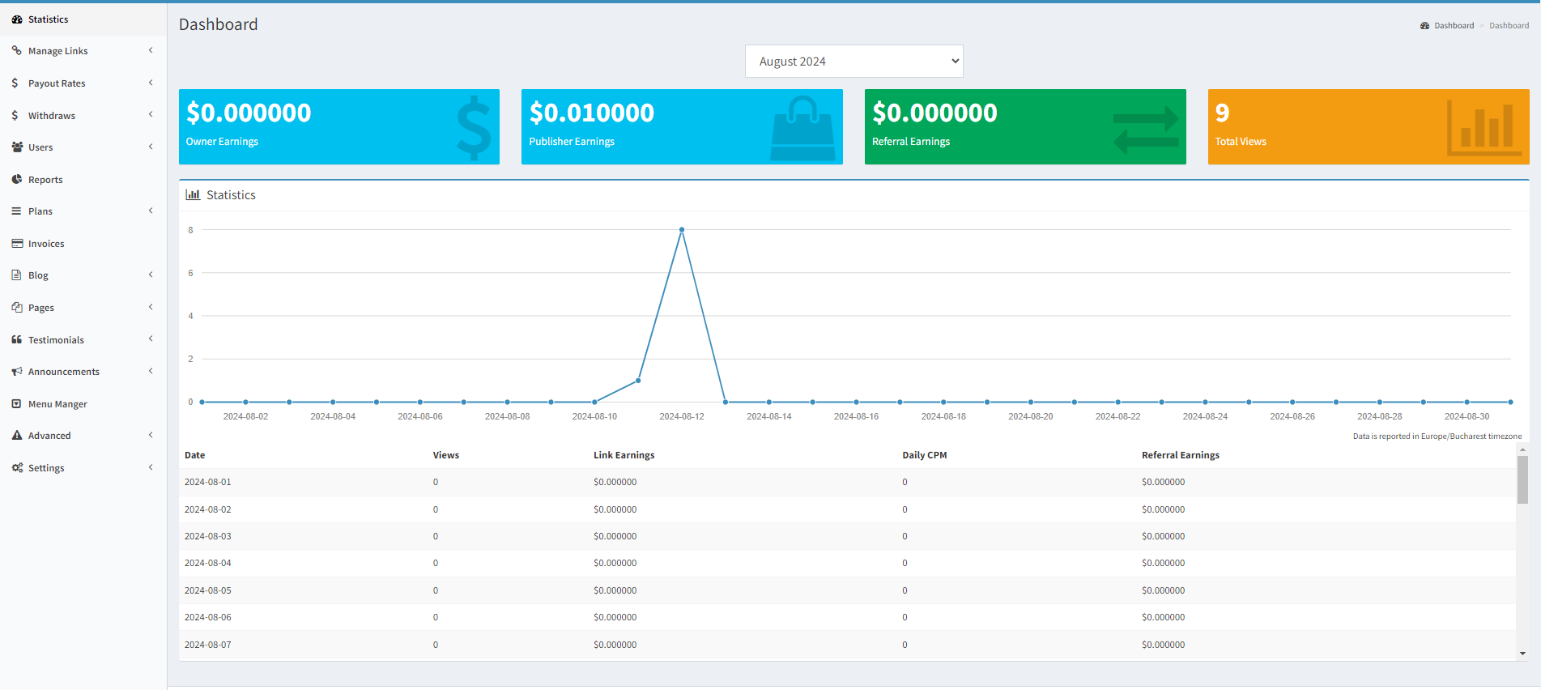
Task: Expand the Plans submenu chevron
Action: (x=151, y=211)
